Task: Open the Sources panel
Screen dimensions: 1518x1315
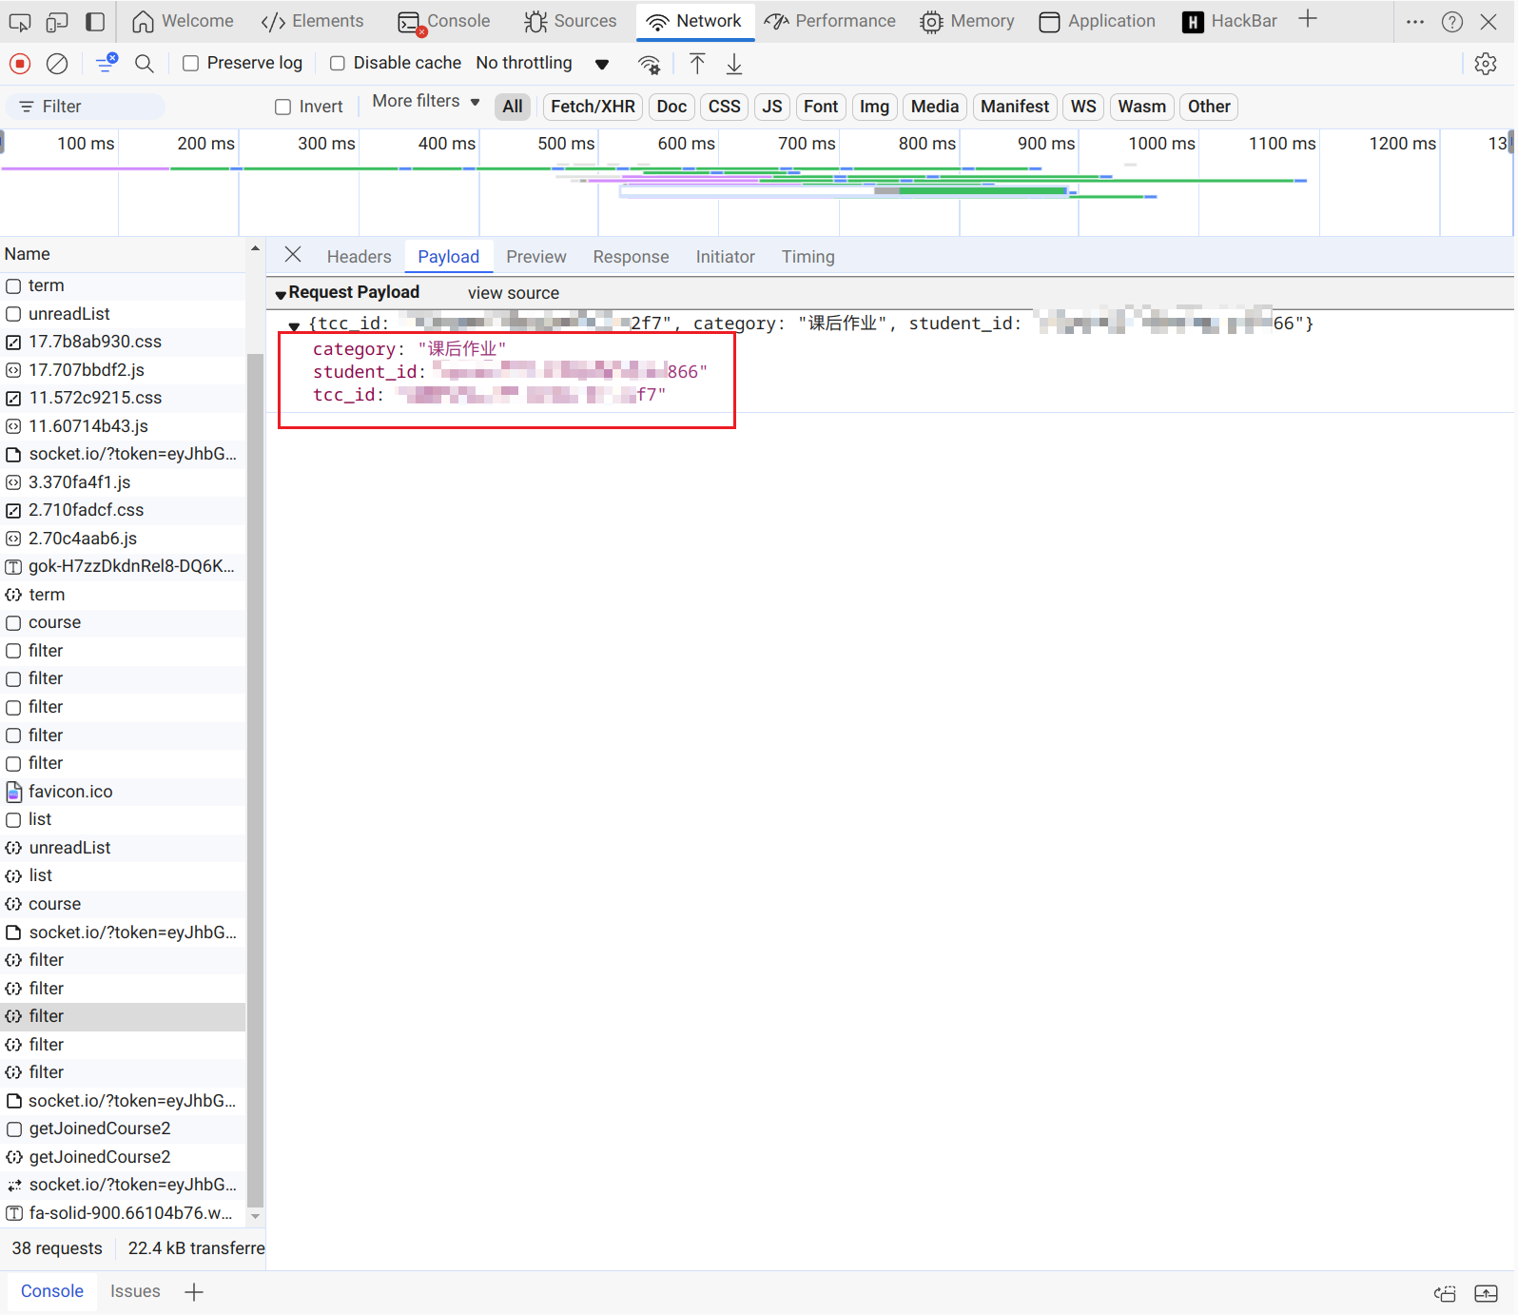Action: pos(570,21)
